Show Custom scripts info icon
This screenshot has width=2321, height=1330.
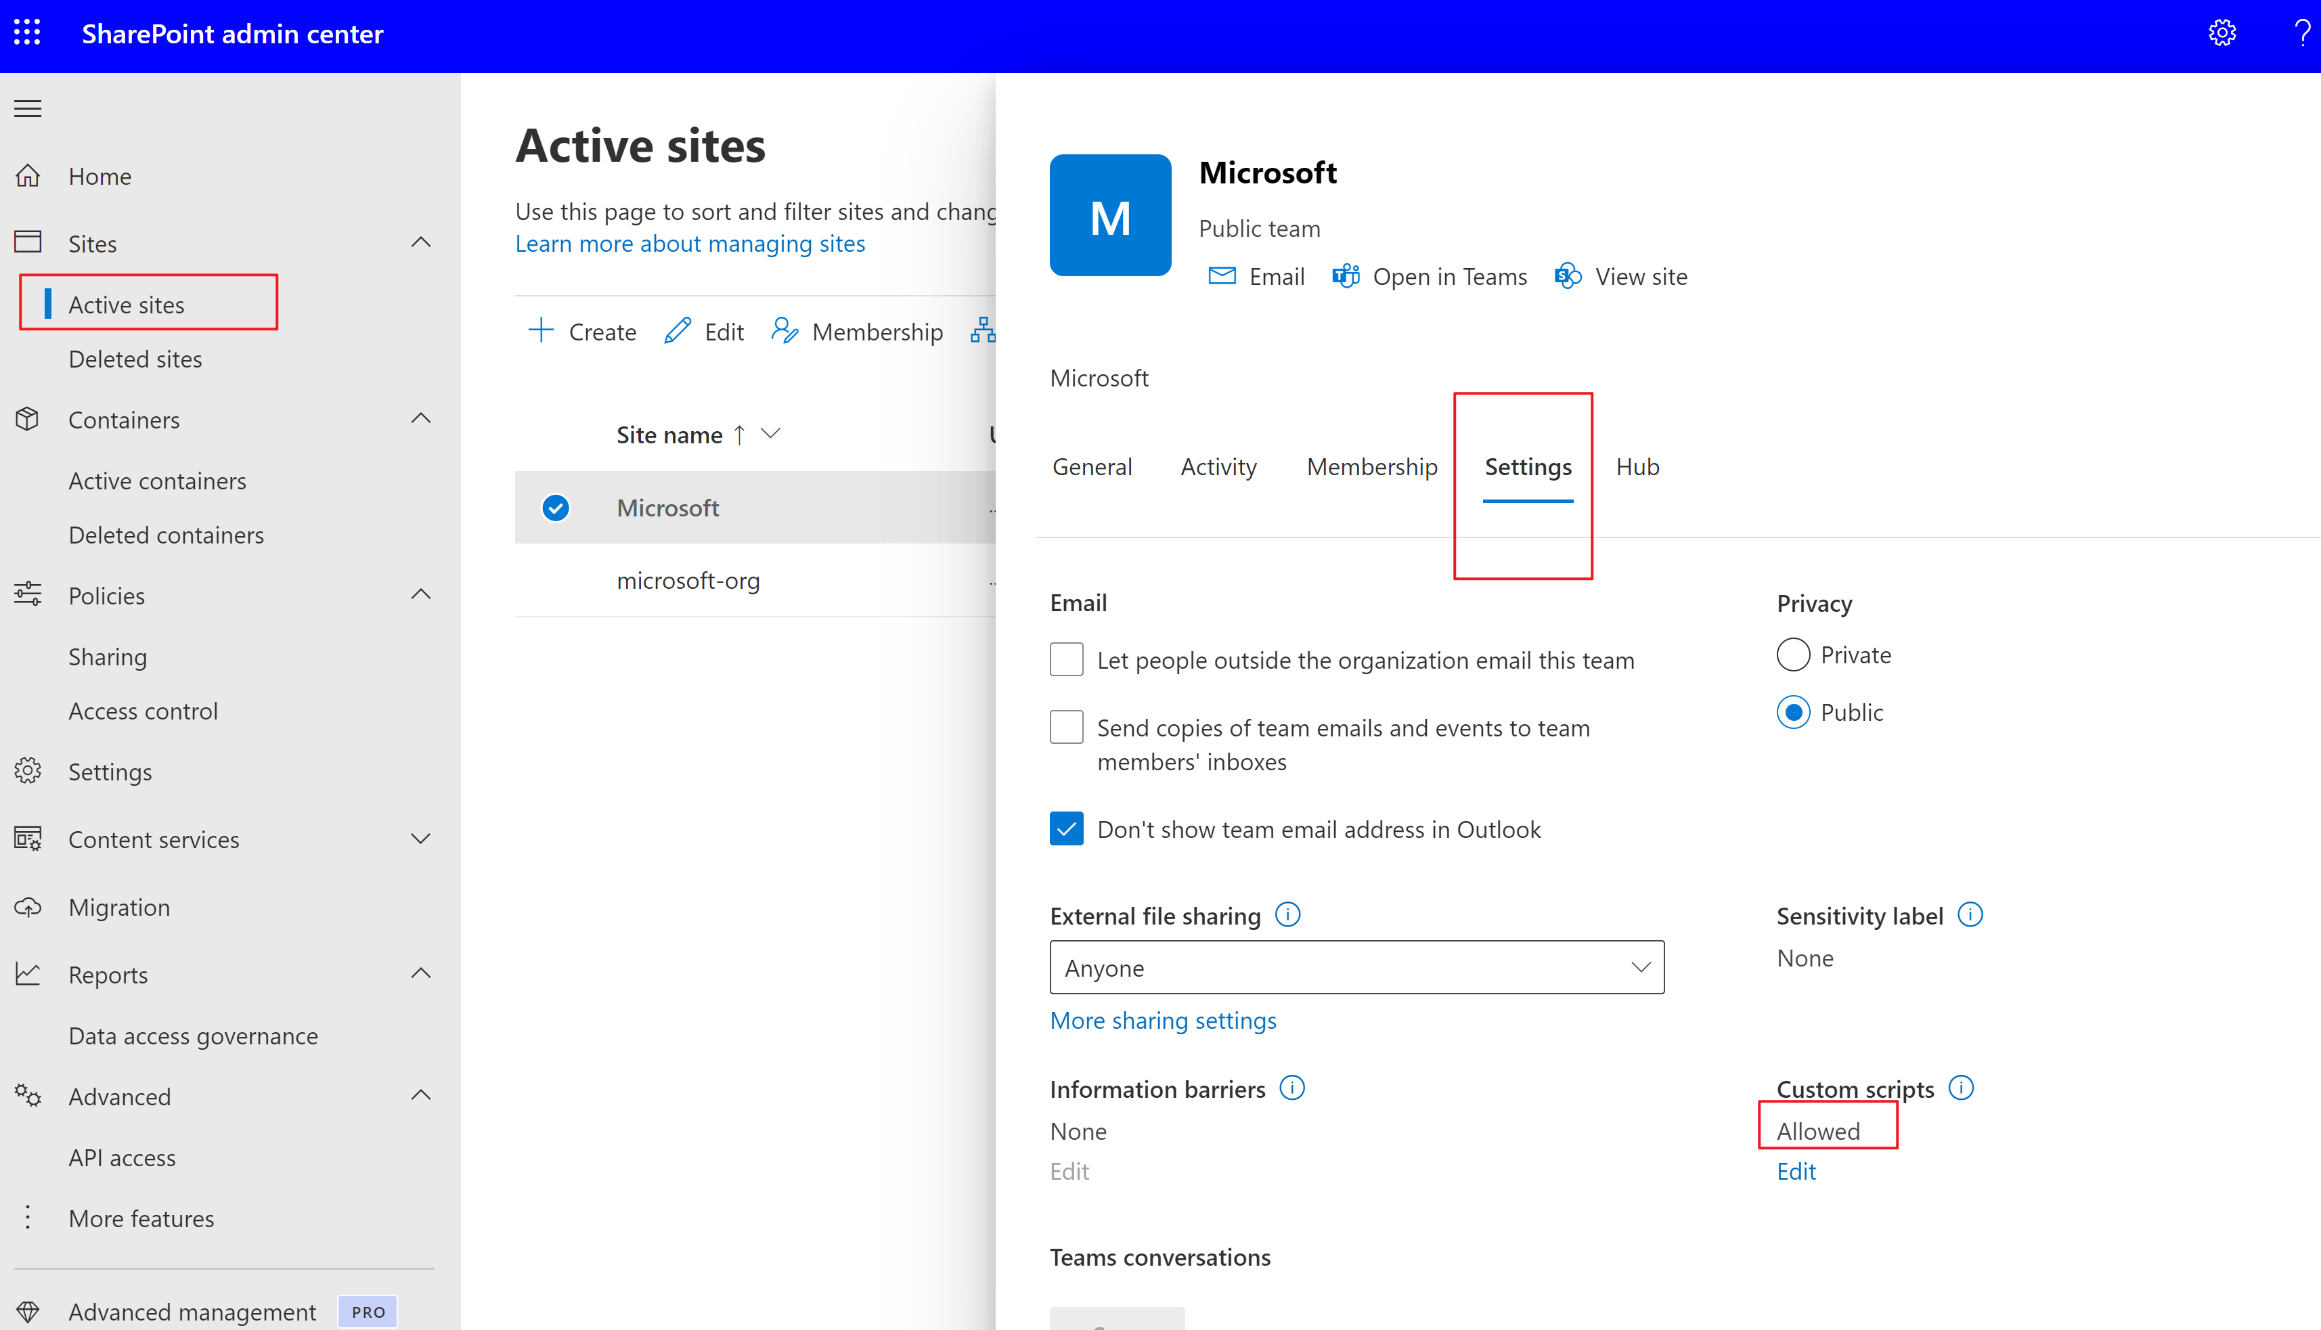point(1961,1088)
